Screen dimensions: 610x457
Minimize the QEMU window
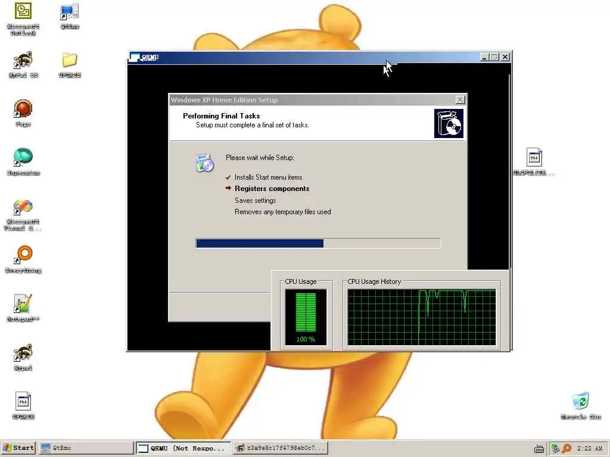484,57
